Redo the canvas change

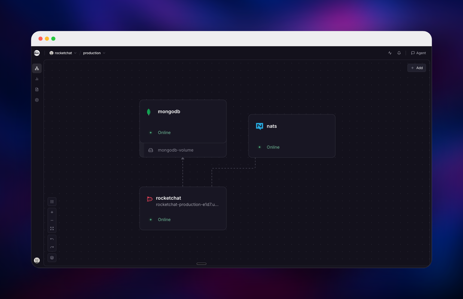[52, 247]
